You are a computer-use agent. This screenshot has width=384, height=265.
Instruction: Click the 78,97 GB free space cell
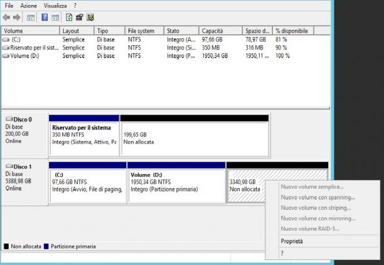coord(255,39)
